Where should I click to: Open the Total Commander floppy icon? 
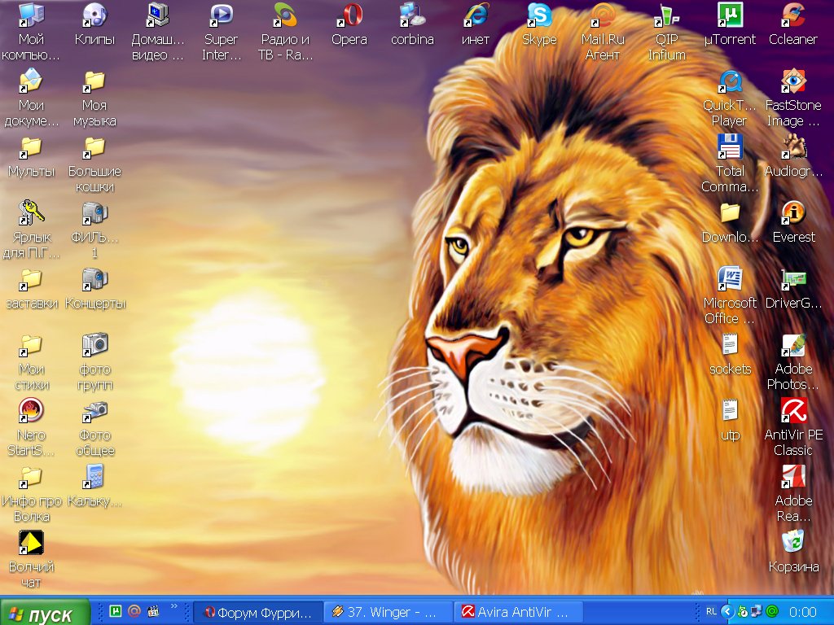(730, 146)
